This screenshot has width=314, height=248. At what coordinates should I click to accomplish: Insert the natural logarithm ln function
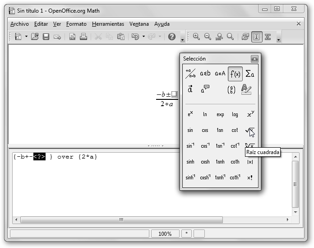coord(205,115)
